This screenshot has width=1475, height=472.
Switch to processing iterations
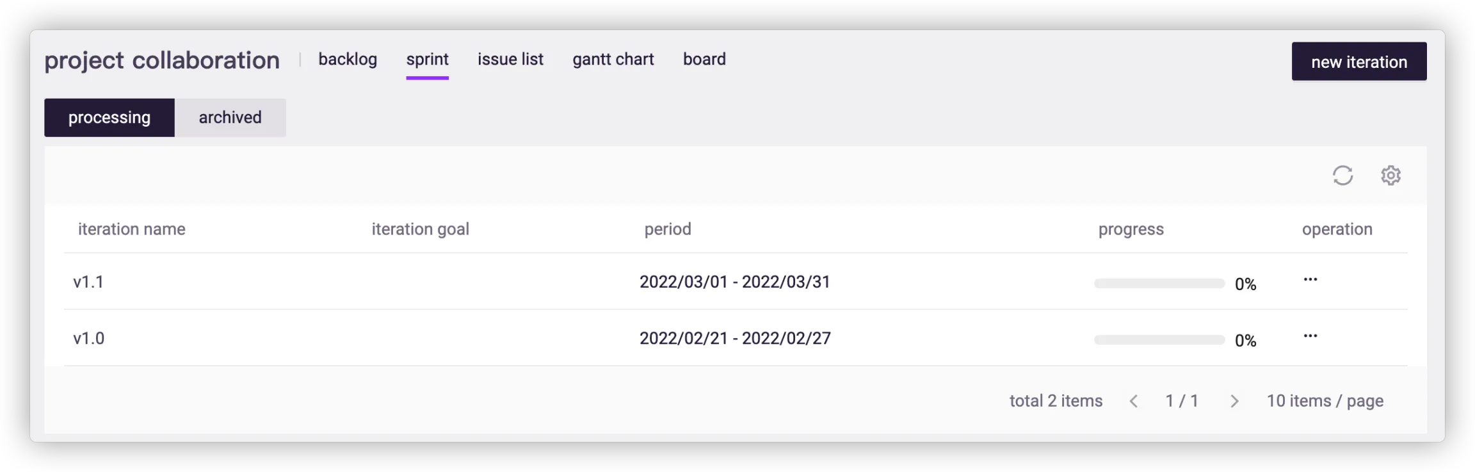[x=109, y=118]
